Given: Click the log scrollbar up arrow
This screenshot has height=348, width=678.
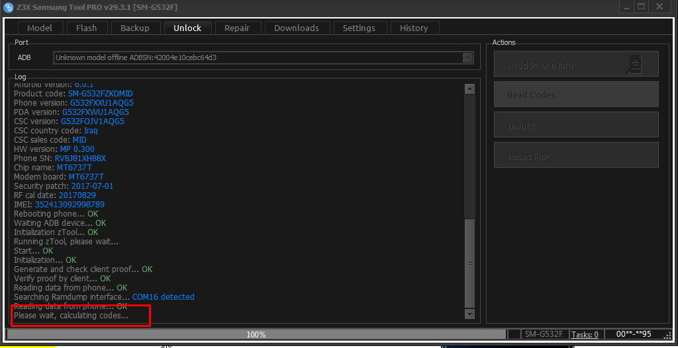Looking at the screenshot, I should pyautogui.click(x=469, y=89).
